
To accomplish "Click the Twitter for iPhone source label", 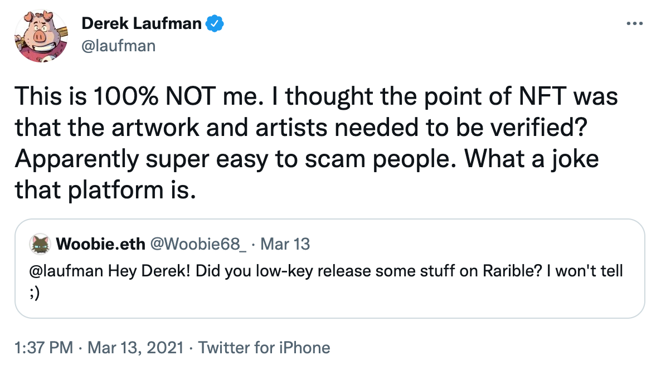I will pos(264,348).
